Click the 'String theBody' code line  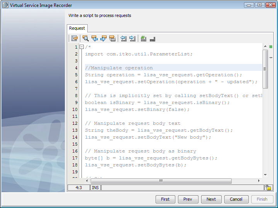(159, 130)
